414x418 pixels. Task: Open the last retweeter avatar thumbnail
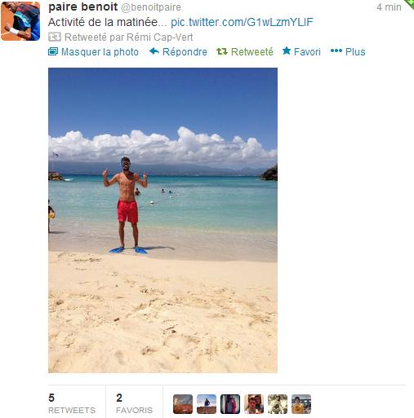tap(301, 404)
